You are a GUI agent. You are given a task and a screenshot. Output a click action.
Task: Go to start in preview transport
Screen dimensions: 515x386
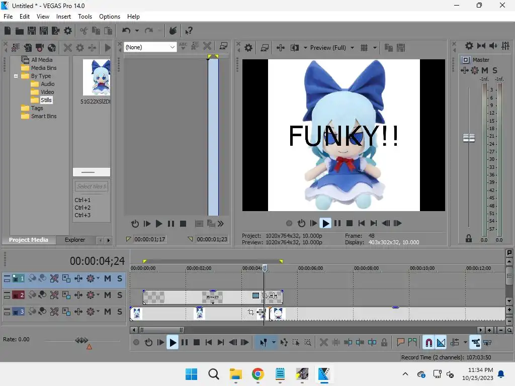[x=362, y=223]
